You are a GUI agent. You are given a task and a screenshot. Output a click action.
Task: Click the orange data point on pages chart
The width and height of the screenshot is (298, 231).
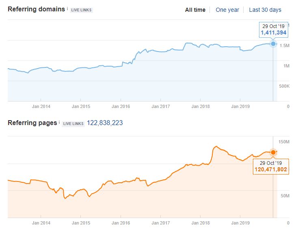pyautogui.click(x=273, y=152)
